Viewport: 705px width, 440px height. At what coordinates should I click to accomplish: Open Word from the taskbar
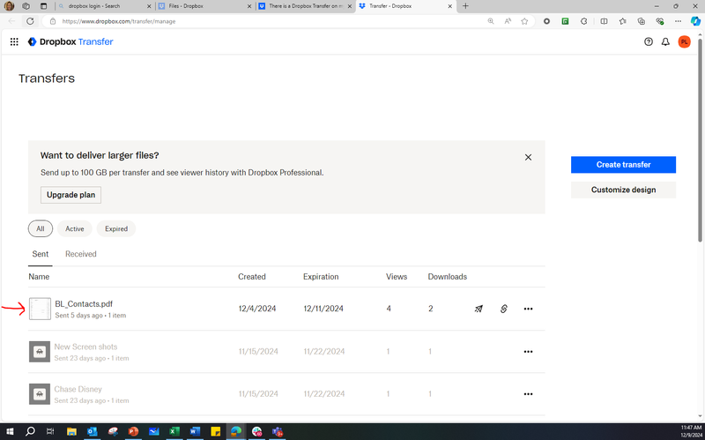pyautogui.click(x=195, y=431)
